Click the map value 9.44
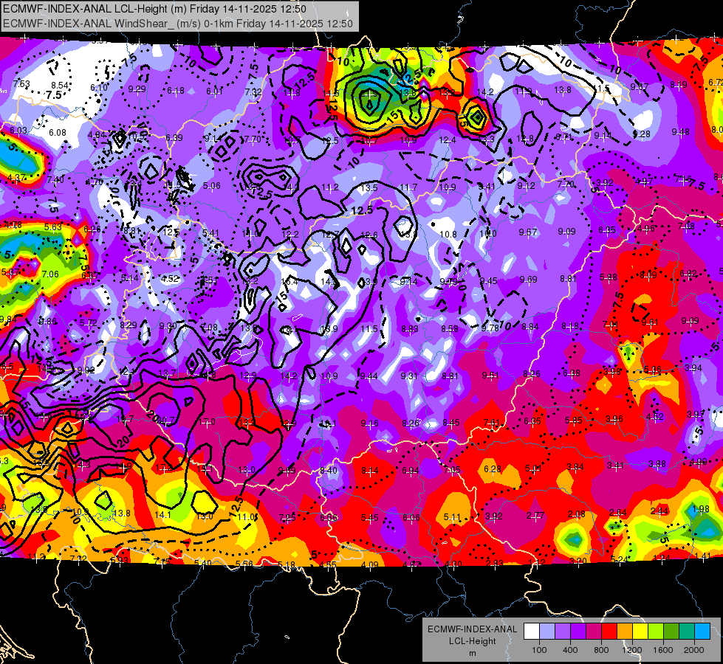This screenshot has height=664, width=723. pyautogui.click(x=369, y=376)
